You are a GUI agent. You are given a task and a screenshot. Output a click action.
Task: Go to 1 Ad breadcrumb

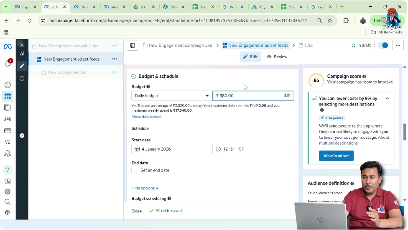(x=306, y=45)
